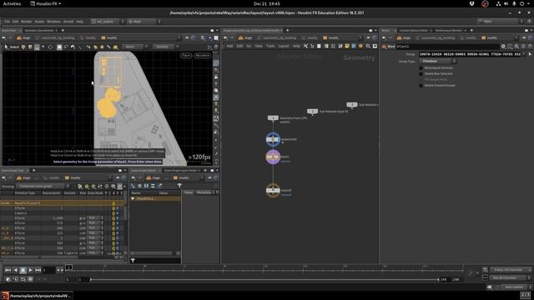Expand the Group field dropdown arrow
Screen dimensions: 534x300
pos(523,54)
